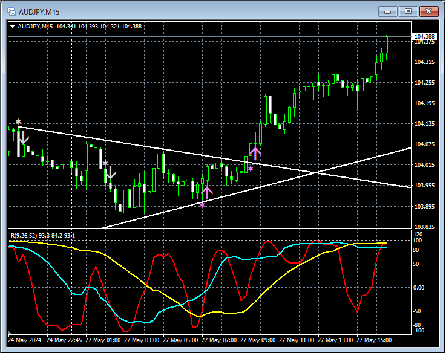Image resolution: width=446 pixels, height=353 pixels.
Task: Click the indicator scale value 0.00
Action: tap(419, 288)
